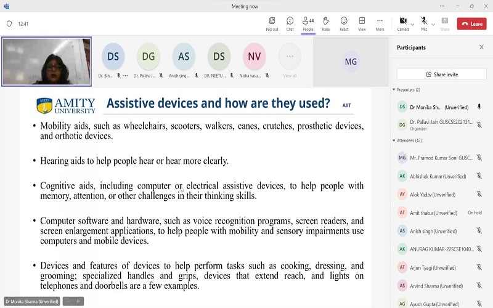Turn on the Camera

(403, 23)
